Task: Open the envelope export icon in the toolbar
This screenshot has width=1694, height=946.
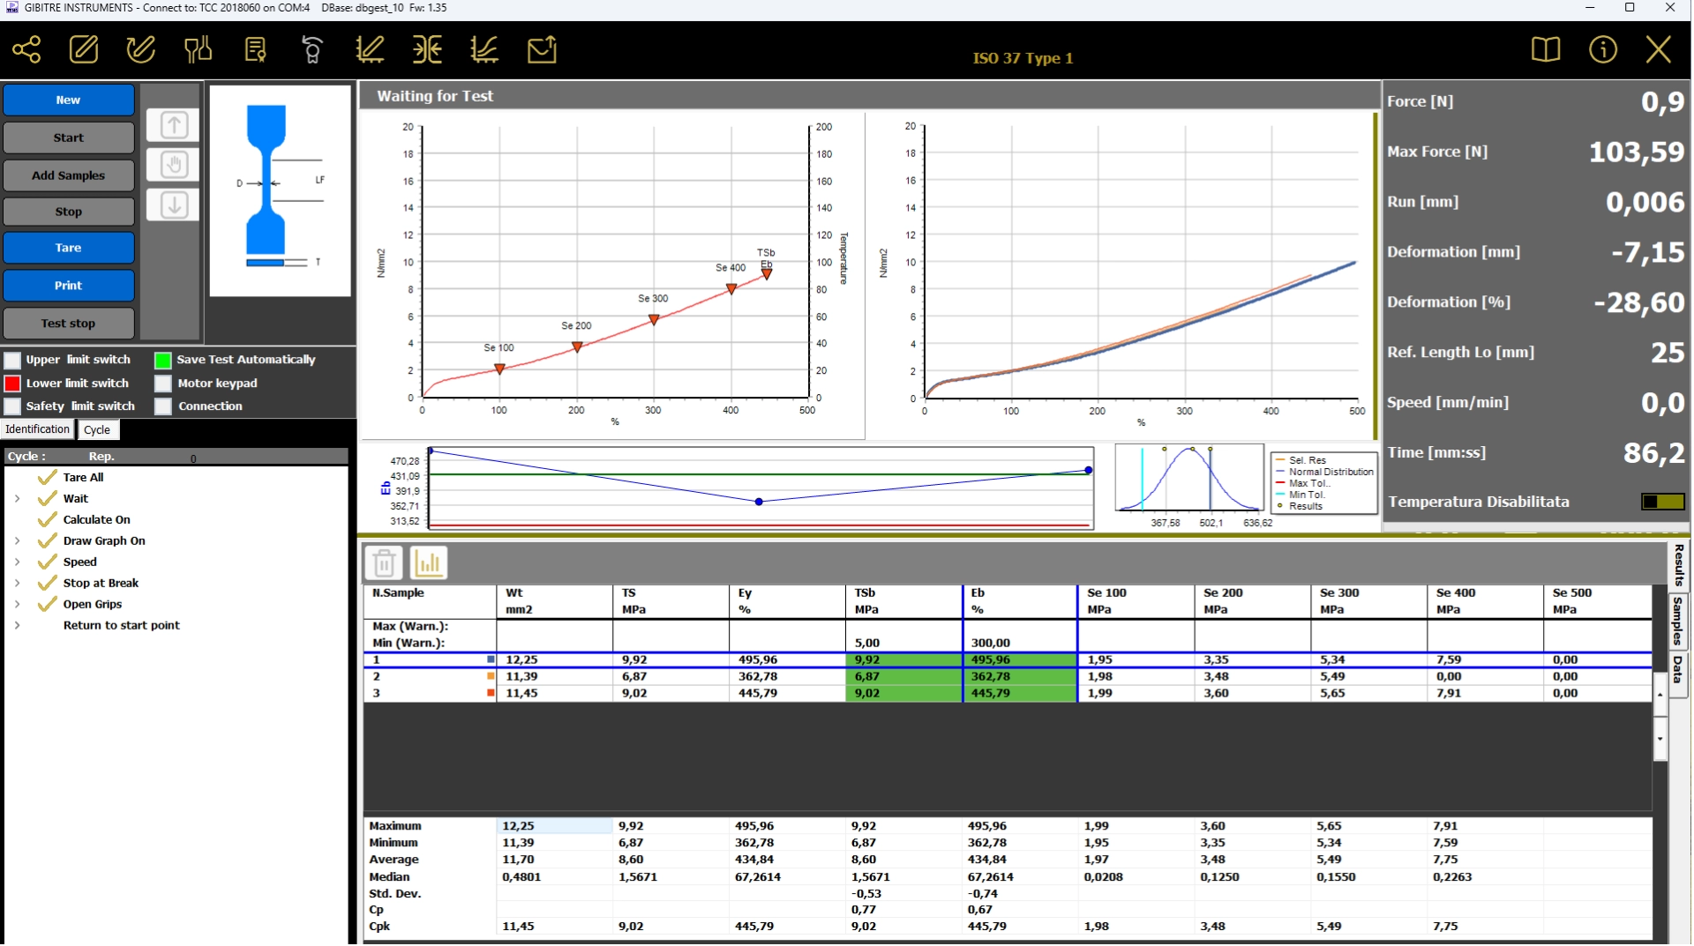Action: 542,49
